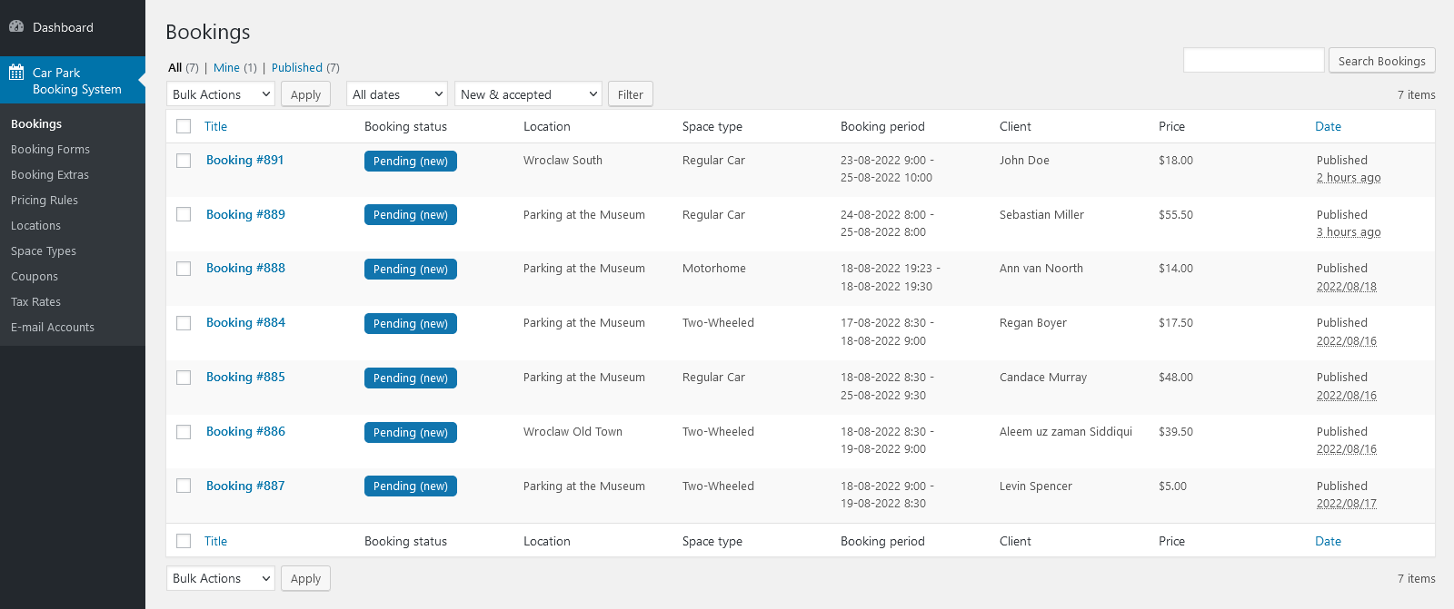1454x609 pixels.
Task: Open Pricing Rules in the sidebar
Action: pyautogui.click(x=45, y=201)
